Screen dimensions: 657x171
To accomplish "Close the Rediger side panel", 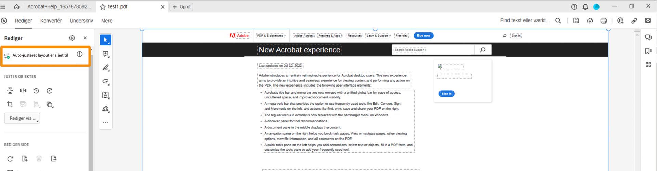I will (85, 38).
